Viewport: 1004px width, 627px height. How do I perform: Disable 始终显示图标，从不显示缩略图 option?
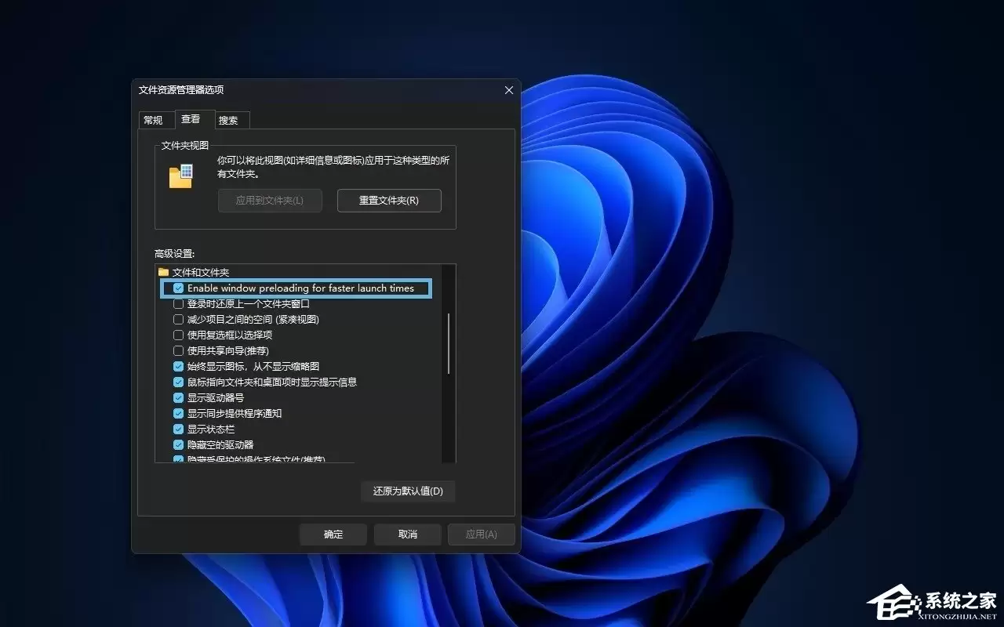tap(178, 366)
